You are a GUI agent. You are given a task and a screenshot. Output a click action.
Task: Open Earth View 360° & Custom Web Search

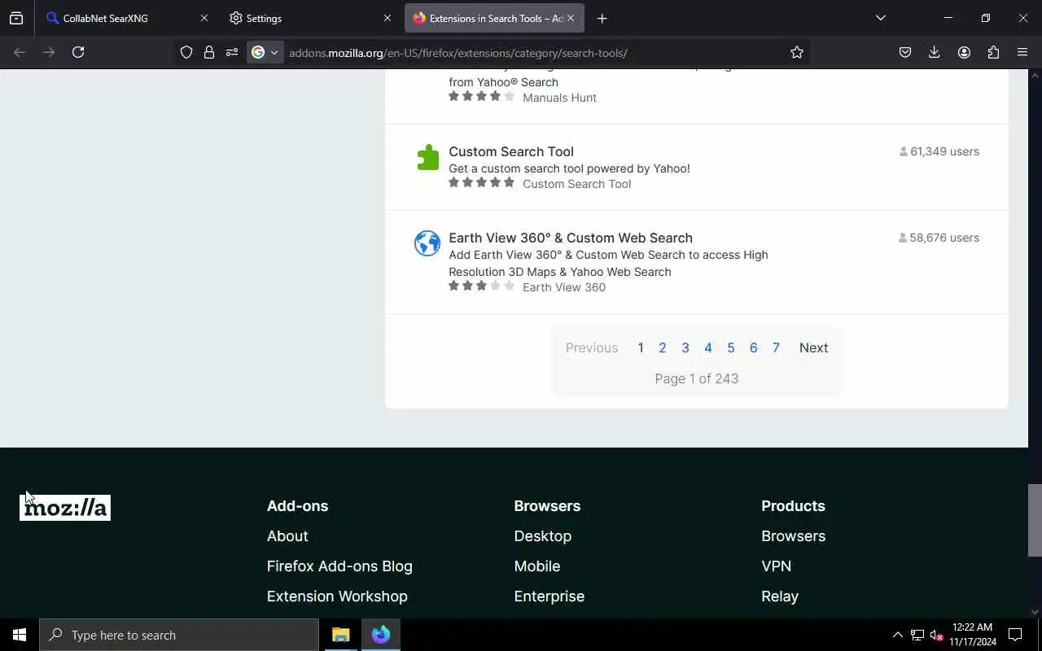571,238
